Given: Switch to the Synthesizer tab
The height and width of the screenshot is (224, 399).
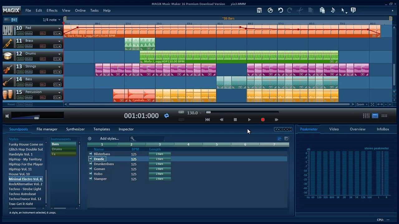Looking at the screenshot, I should coord(75,129).
